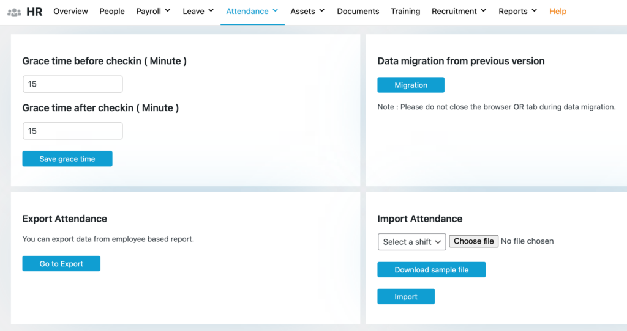Expand the Attendance dropdown chevron
The width and height of the screenshot is (627, 331).
pyautogui.click(x=275, y=11)
